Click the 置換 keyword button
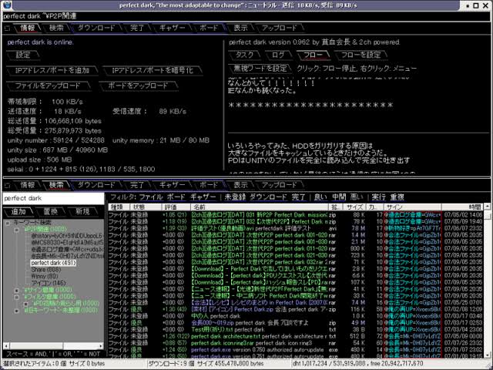Screen dimensions: 493x370 pos(51,212)
